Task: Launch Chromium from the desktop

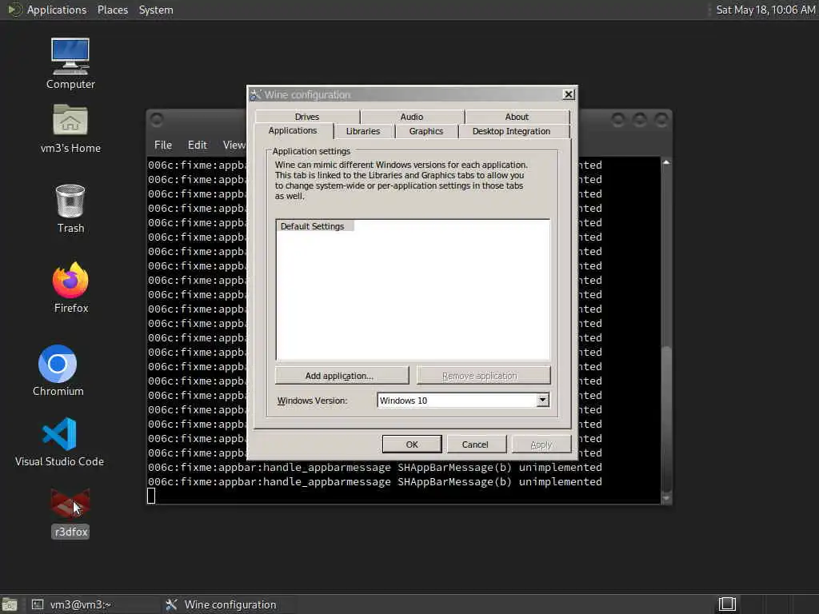Action: pos(58,364)
